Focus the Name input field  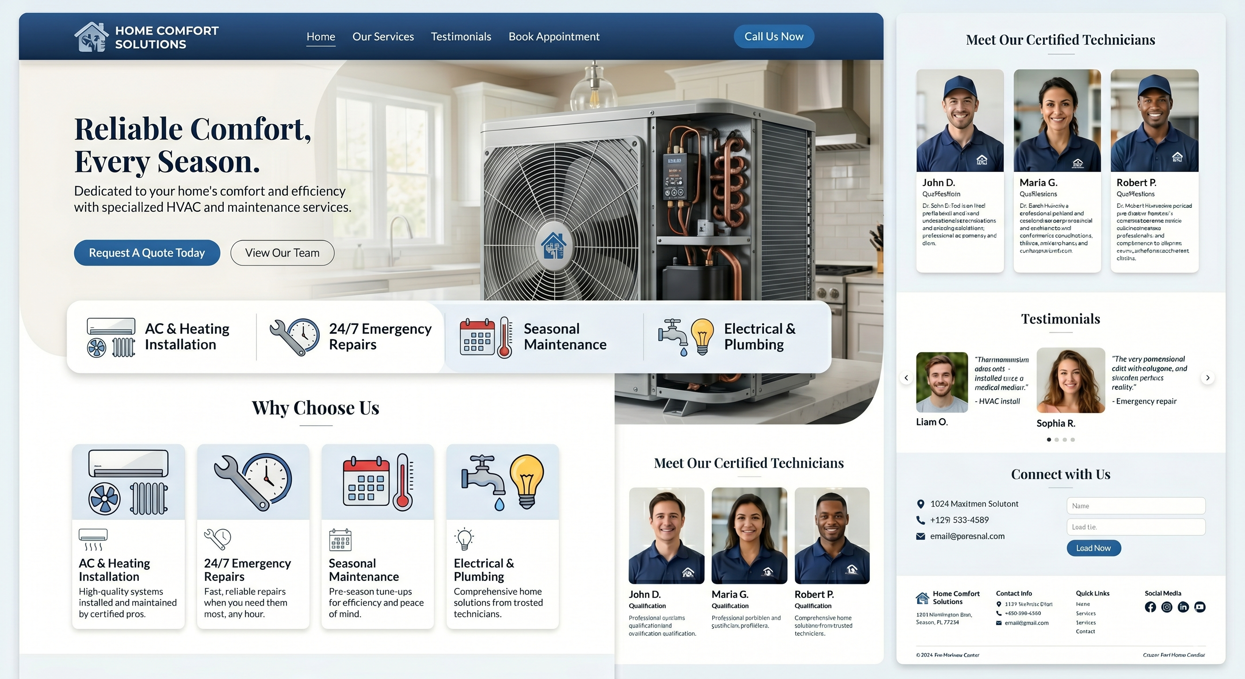[x=1136, y=506]
